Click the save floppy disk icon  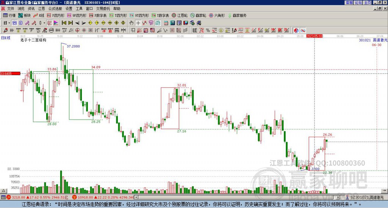[186, 23]
